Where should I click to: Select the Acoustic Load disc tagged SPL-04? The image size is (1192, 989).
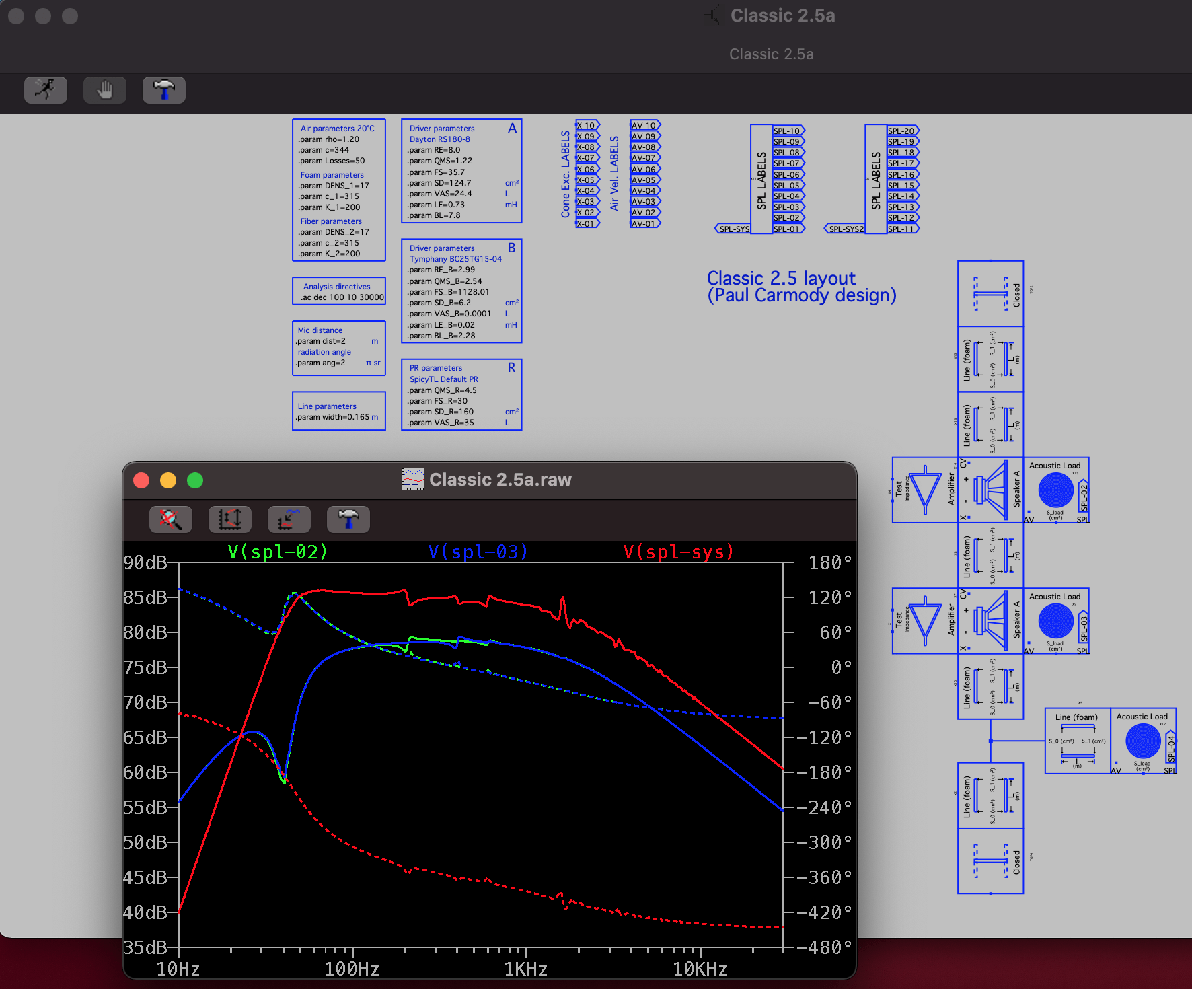point(1144,741)
